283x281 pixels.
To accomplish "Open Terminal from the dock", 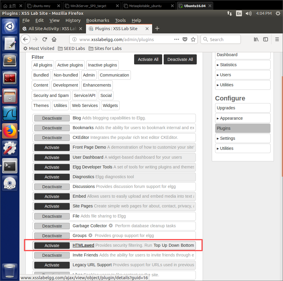I will [10, 166].
